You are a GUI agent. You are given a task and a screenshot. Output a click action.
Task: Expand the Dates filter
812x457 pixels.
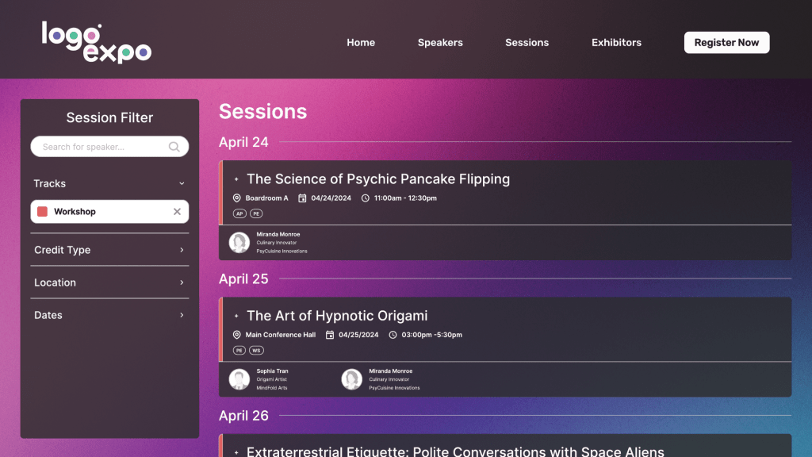pos(182,315)
